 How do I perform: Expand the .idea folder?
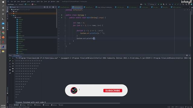(x=11, y=11)
